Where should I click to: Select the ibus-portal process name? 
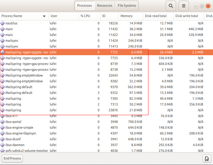coord(13,122)
